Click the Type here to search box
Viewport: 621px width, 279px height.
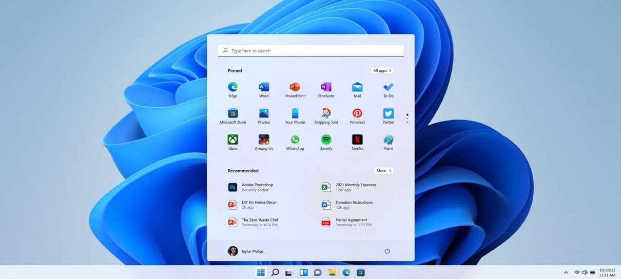coord(310,51)
